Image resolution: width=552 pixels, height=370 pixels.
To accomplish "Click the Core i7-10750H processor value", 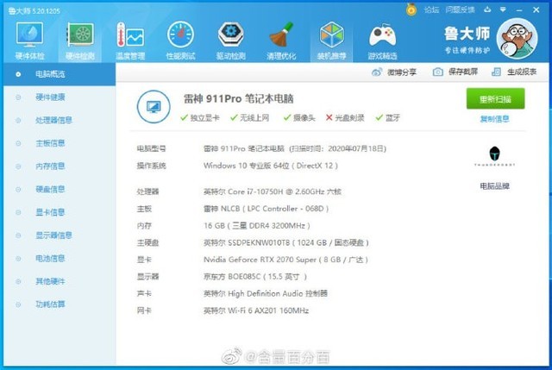I will pyautogui.click(x=273, y=191).
